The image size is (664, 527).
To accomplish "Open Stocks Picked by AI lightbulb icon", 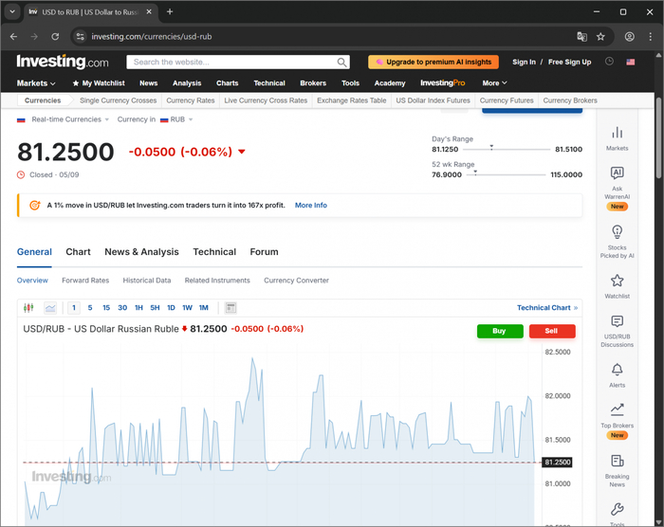I will (617, 232).
